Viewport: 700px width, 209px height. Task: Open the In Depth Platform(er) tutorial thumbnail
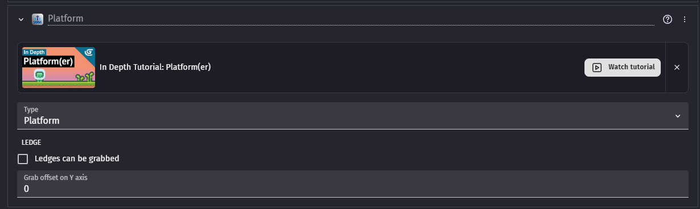59,68
